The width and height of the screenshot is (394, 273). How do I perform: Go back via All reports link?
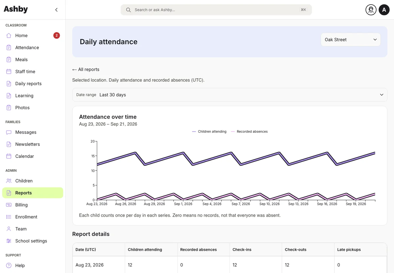(86, 69)
